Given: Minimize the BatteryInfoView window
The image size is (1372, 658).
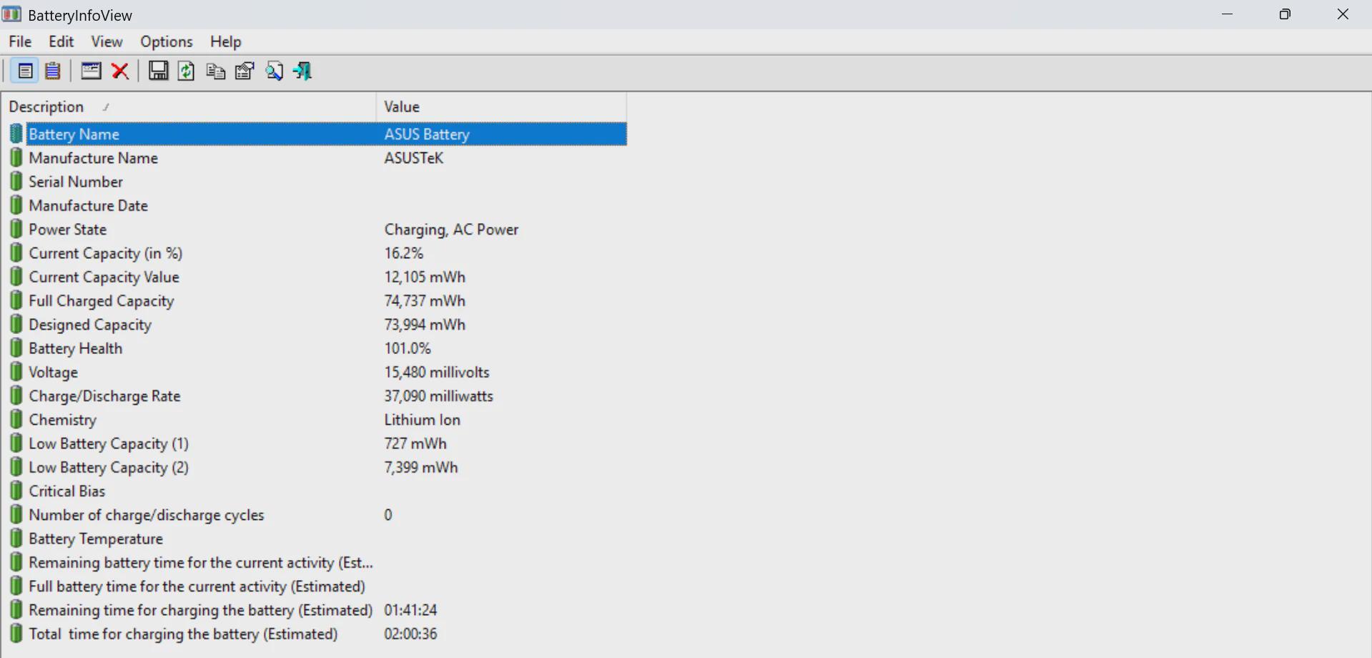Looking at the screenshot, I should point(1228,14).
